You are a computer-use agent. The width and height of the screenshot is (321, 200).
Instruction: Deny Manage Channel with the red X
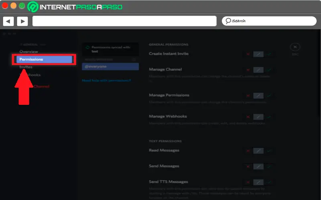(x=248, y=70)
